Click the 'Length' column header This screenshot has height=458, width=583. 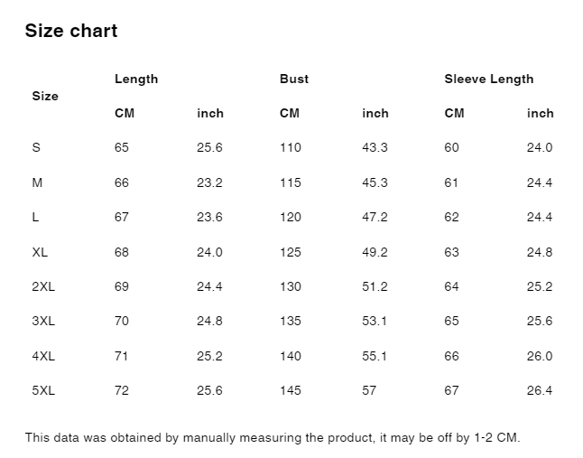click(x=136, y=79)
